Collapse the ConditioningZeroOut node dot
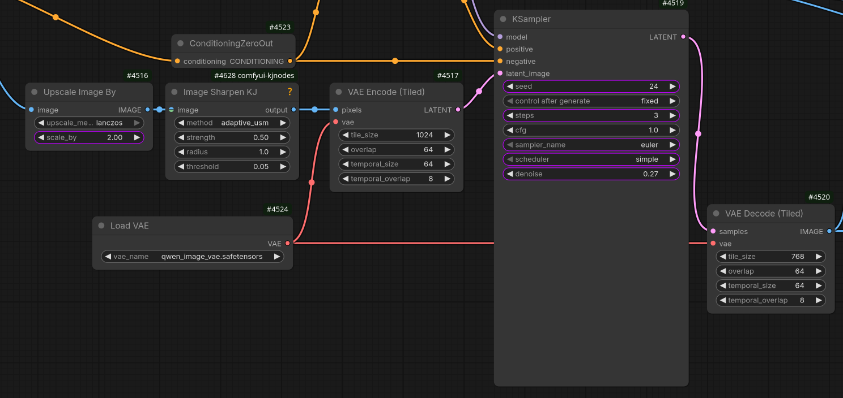The image size is (843, 398). [180, 44]
